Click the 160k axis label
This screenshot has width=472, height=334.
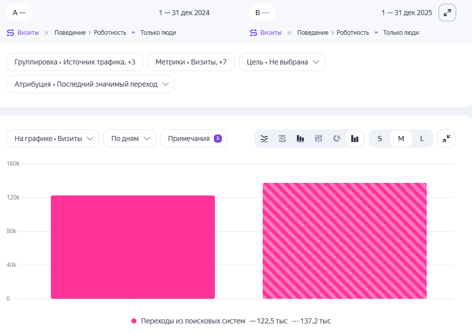coord(13,164)
